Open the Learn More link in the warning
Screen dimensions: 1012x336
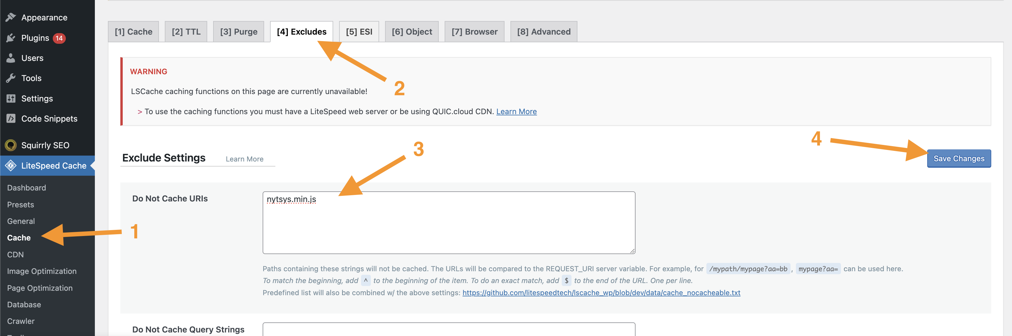click(516, 111)
